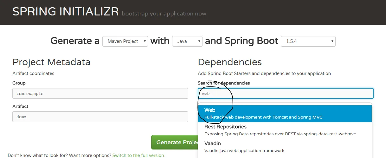Click the 'bootstrap your application now' tagline
386x158 pixels.
(x=164, y=14)
